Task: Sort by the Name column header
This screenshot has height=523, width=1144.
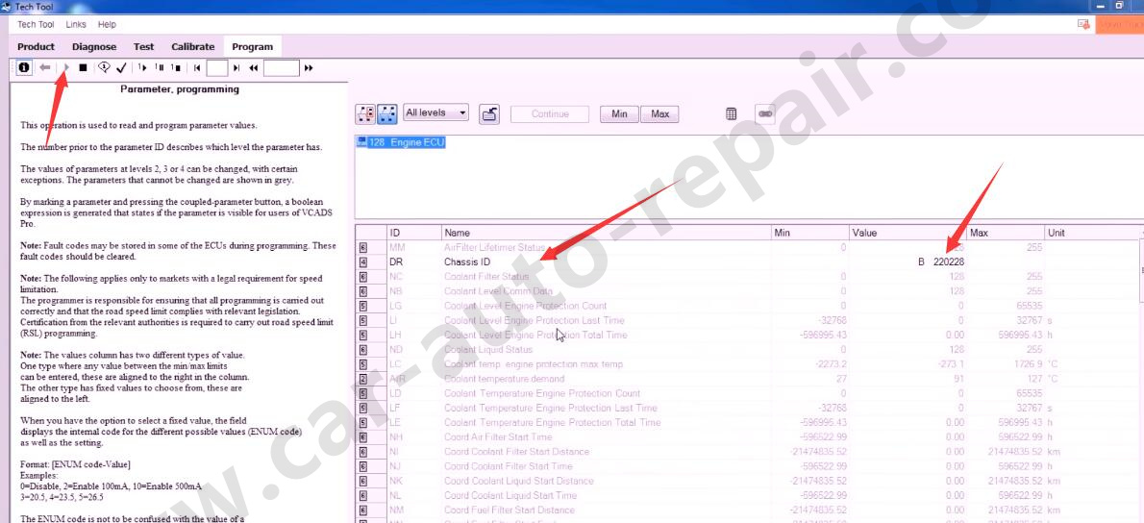Action: (607, 233)
